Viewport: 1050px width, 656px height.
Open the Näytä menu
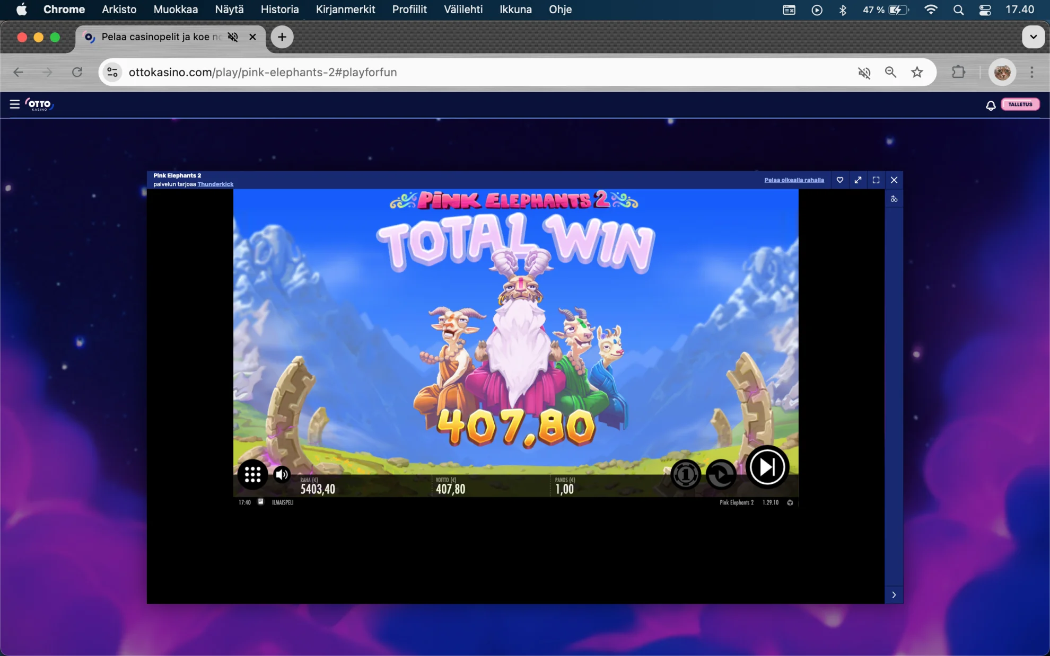pyautogui.click(x=229, y=10)
